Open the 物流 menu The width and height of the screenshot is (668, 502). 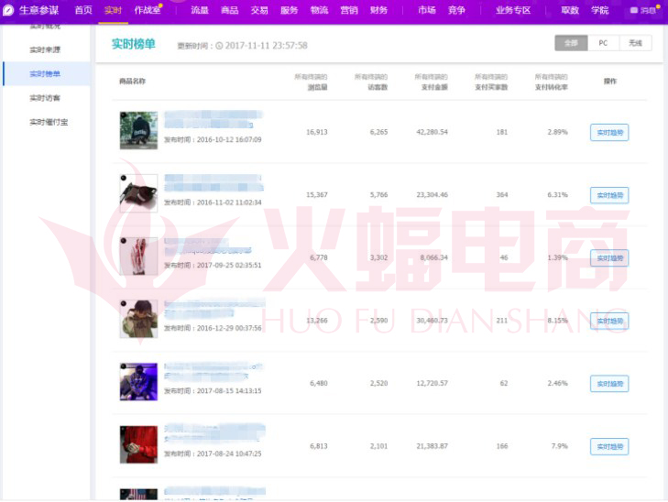point(319,10)
